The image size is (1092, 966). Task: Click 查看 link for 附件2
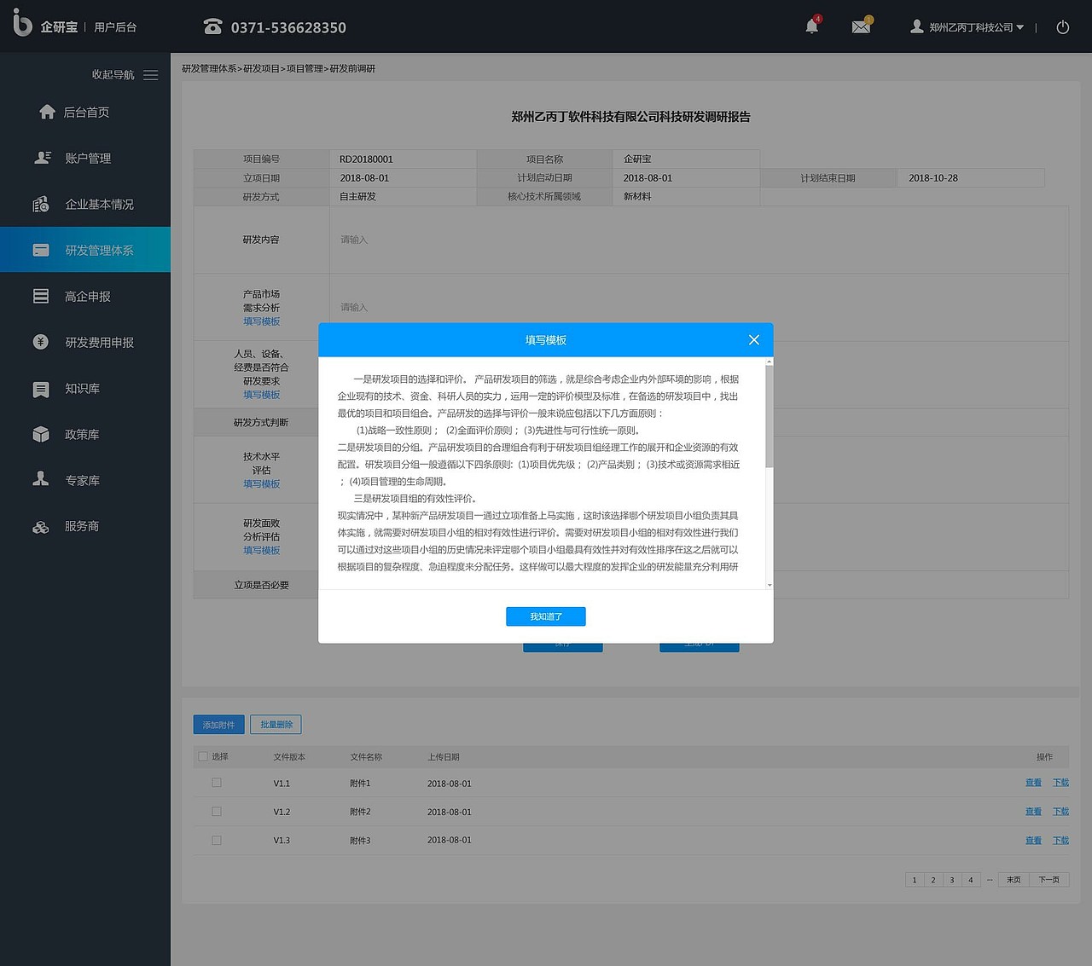[1033, 812]
